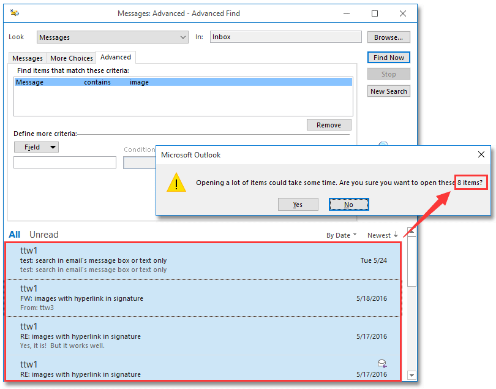Open the Field dropdown under Define more criteria
Screen dimensions: 496x389
[x=36, y=147]
